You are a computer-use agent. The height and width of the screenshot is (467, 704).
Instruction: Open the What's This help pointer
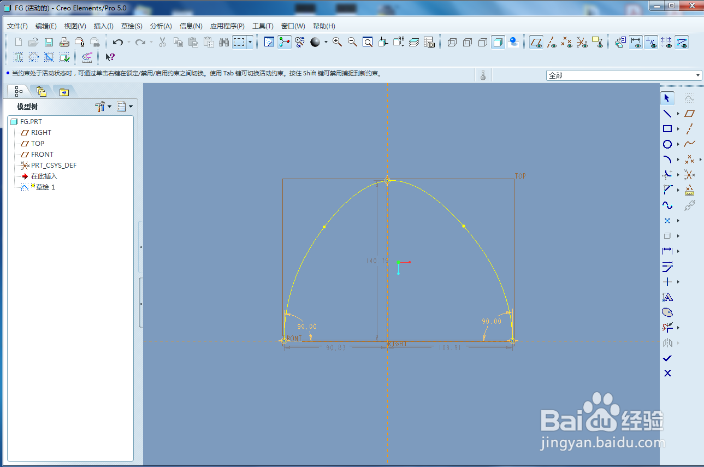110,57
